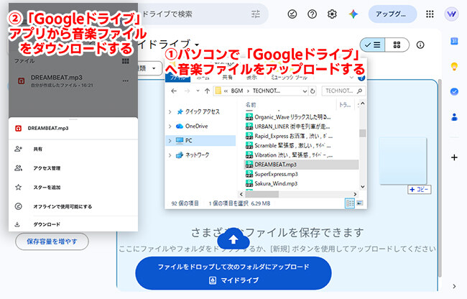This screenshot has height=299, width=467.
Task: Select the DREAMBEAT.mp3 file in Explorer
Action: click(x=301, y=165)
